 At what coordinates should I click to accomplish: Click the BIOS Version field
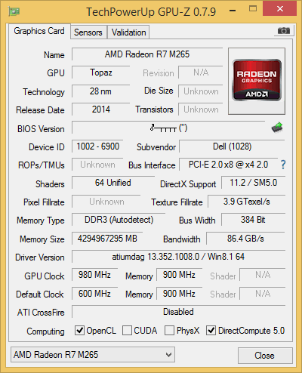pyautogui.click(x=168, y=128)
